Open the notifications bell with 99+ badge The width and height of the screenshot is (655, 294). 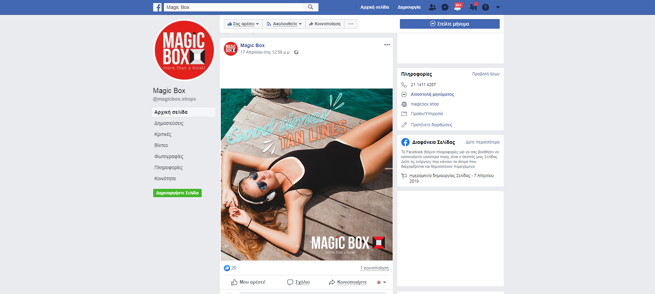(458, 8)
